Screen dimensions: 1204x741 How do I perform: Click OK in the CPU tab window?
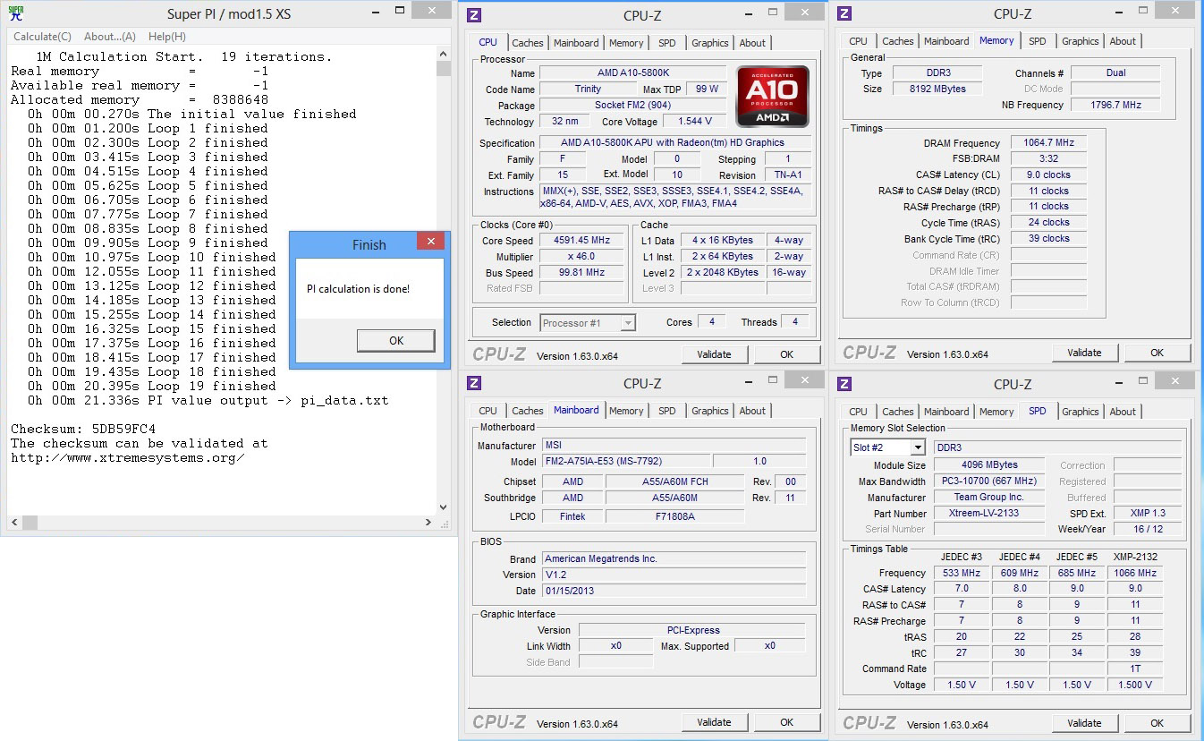(786, 354)
